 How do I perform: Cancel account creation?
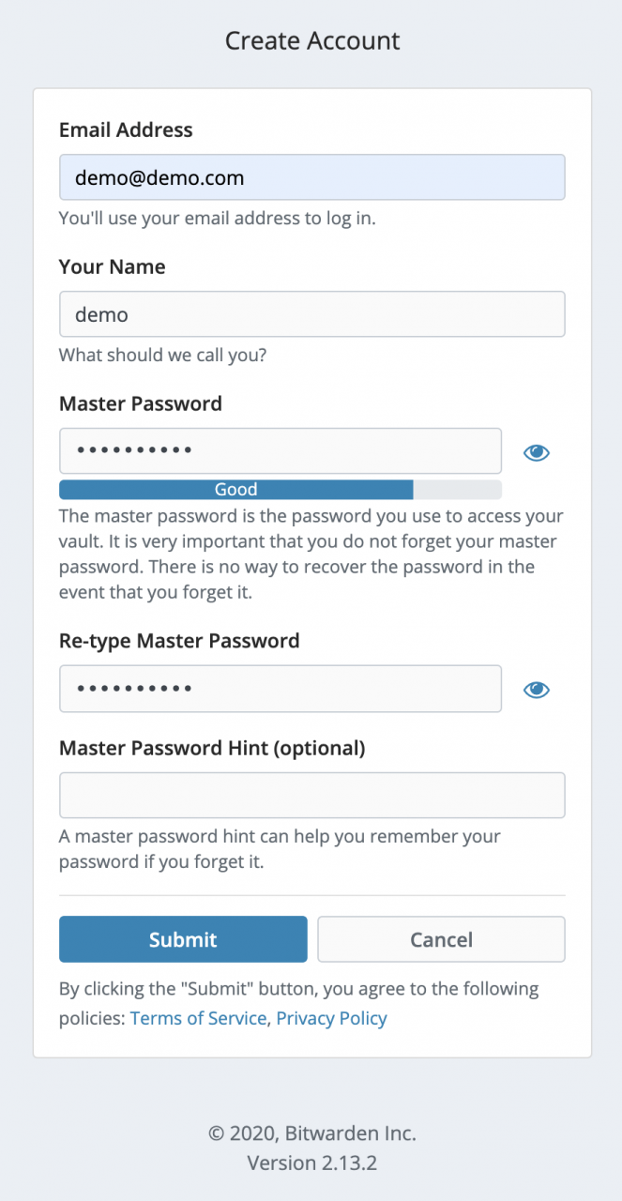point(441,939)
